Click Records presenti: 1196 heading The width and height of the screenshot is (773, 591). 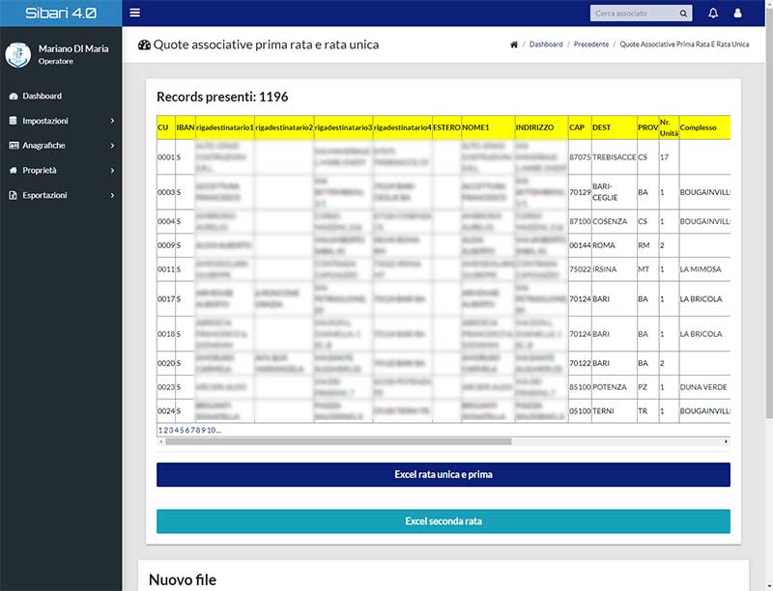point(222,97)
